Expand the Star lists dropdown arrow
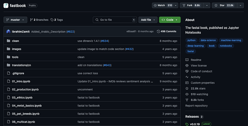This screenshot has width=248, height=126. pos(241,5)
